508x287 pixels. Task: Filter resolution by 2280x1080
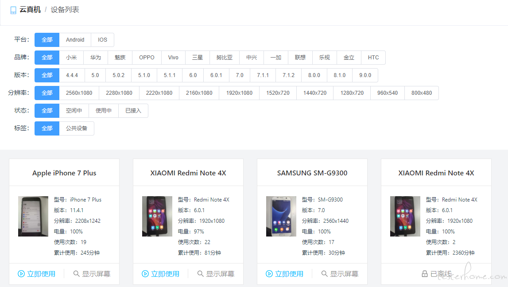tap(119, 93)
